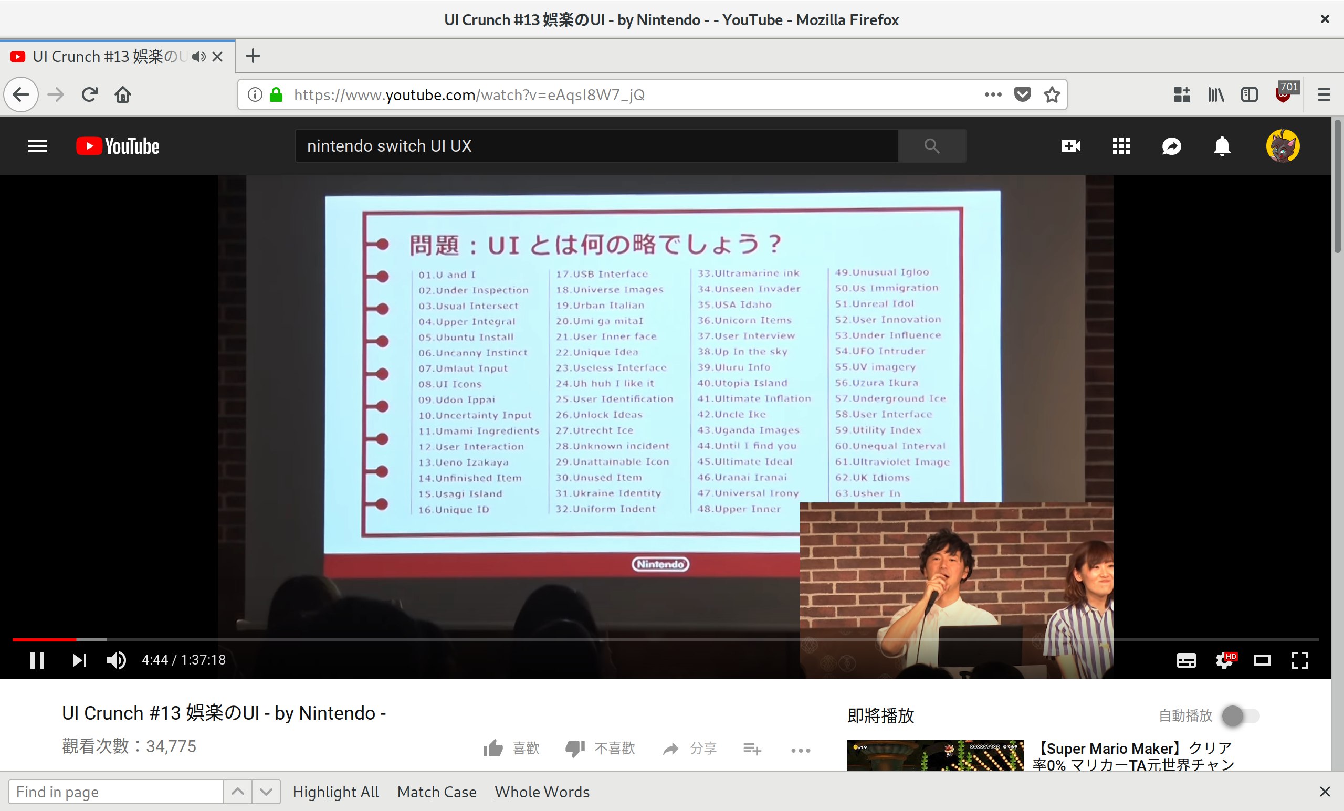The width and height of the screenshot is (1344, 811).
Task: Toggle the 自動播放 autoplay switch
Action: [1241, 715]
